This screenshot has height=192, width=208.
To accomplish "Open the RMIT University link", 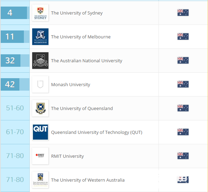I will click(x=67, y=156).
